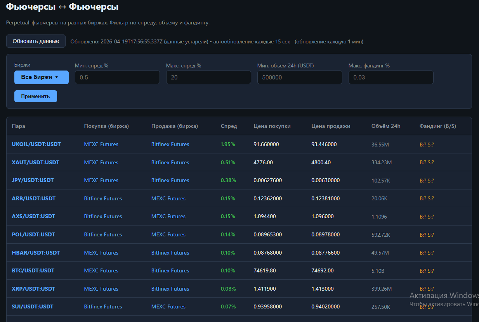
Task: Follow Bitfinex Futures sell link in XRP row
Action: (x=170, y=289)
